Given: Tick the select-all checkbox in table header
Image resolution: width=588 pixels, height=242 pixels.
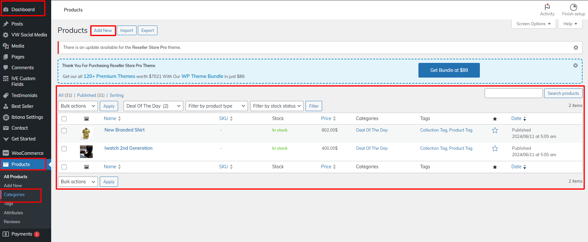Looking at the screenshot, I should pyautogui.click(x=64, y=119).
